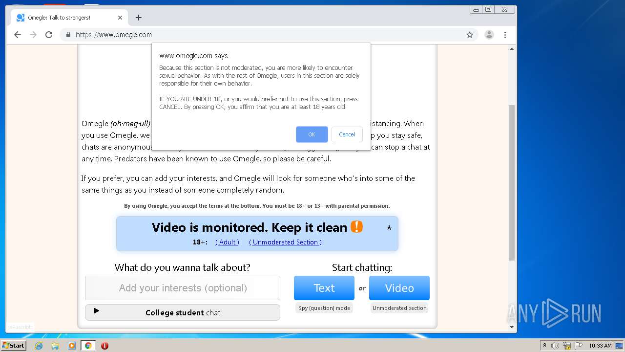Close the Omegle tab
The height and width of the screenshot is (352, 625).
click(x=120, y=18)
